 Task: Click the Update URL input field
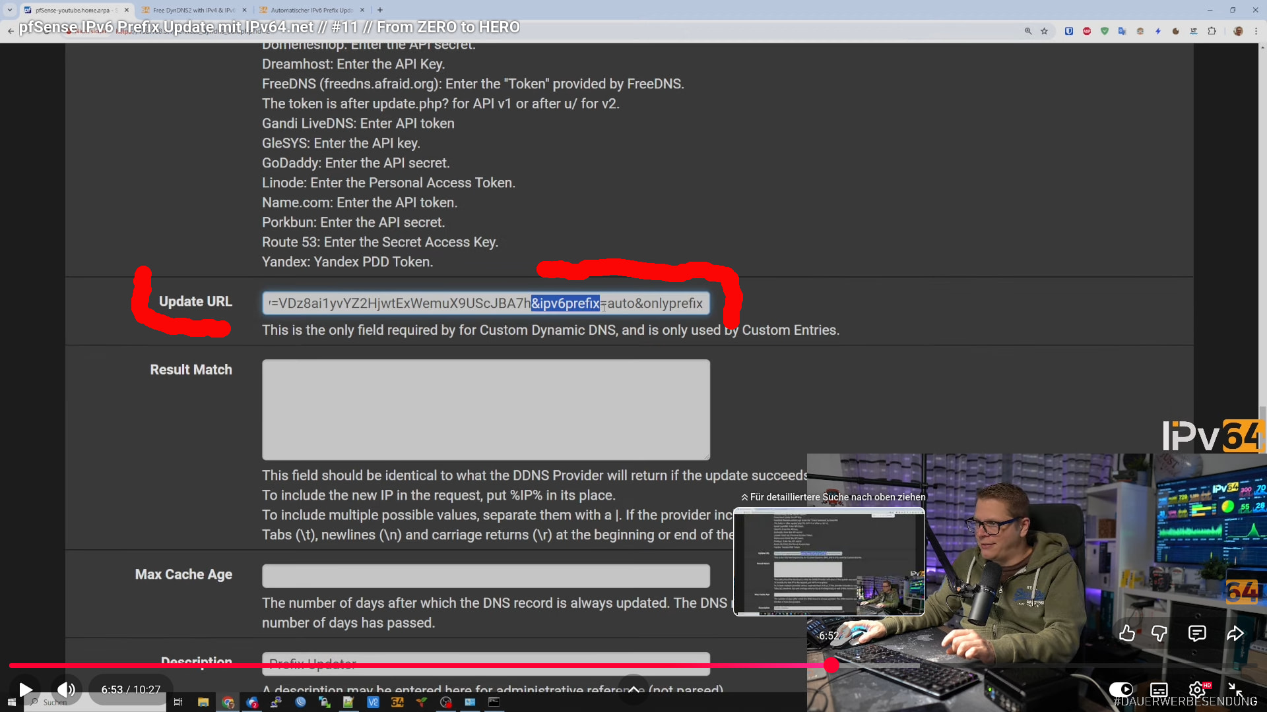[x=486, y=303]
